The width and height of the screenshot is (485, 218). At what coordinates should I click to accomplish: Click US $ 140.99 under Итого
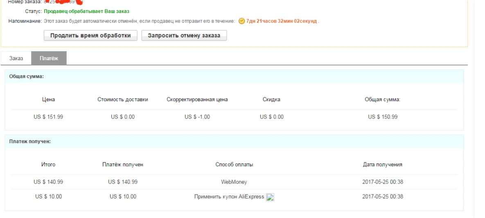(48, 182)
